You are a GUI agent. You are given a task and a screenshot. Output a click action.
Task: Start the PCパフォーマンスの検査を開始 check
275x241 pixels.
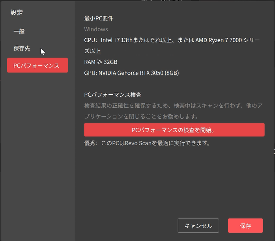tap(174, 130)
